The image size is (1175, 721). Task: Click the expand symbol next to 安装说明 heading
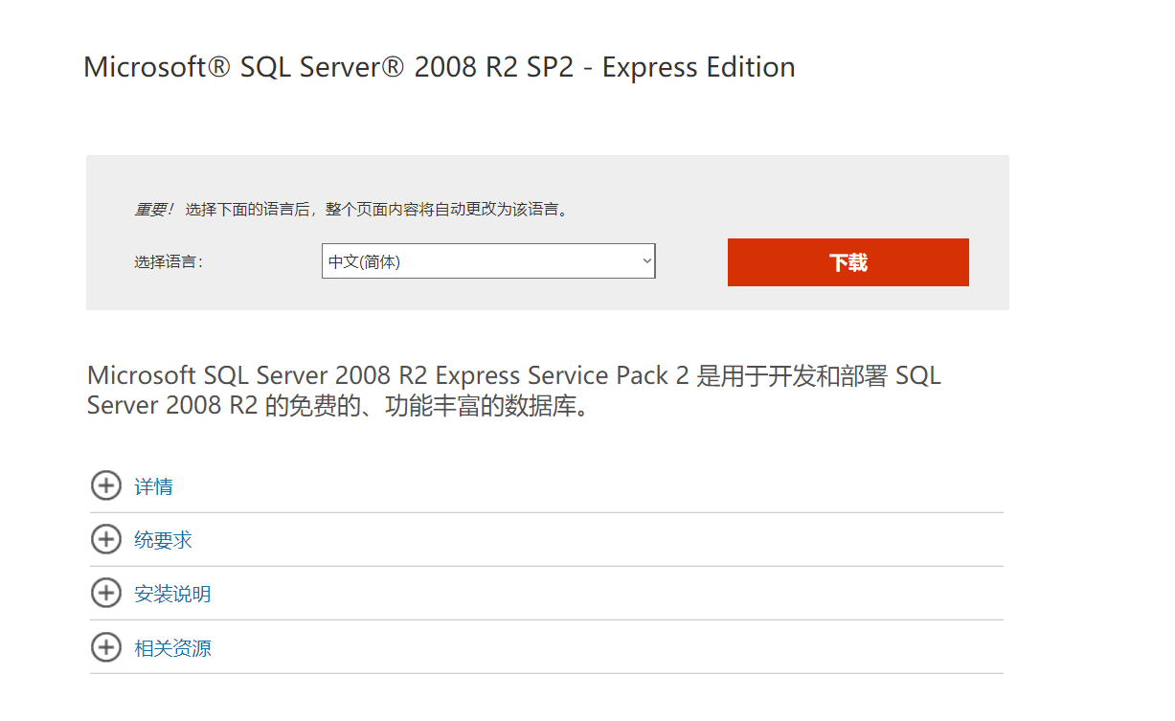coord(106,593)
